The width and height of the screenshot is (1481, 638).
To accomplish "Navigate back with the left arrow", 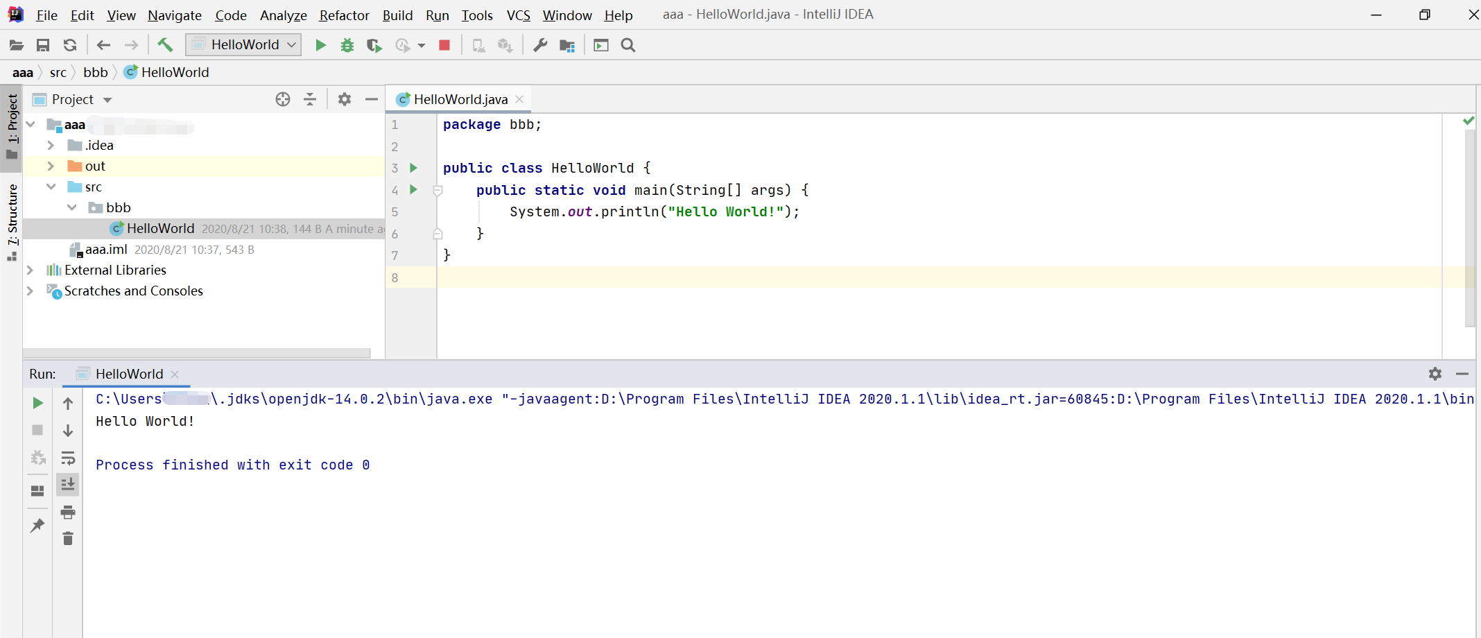I will 103,45.
